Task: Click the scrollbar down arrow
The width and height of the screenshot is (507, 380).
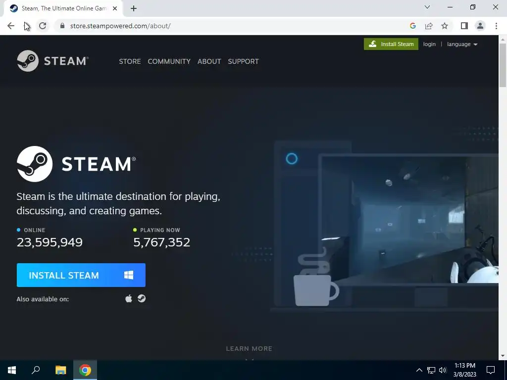Action: 503,356
